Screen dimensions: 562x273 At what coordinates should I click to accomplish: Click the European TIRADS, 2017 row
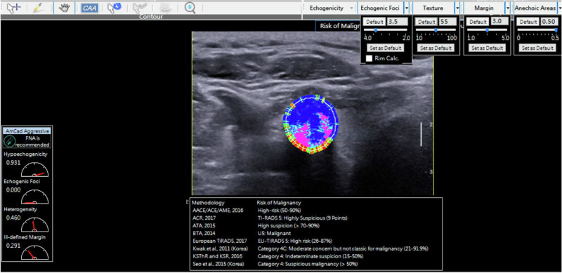315,241
